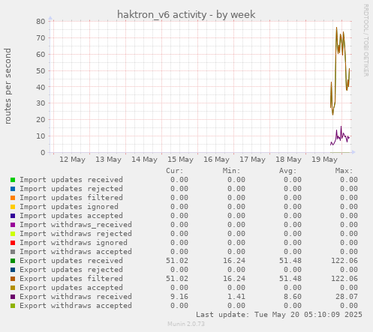The image size is (373, 332).
Task: Click the Cur: column header
Action: pyautogui.click(x=175, y=171)
